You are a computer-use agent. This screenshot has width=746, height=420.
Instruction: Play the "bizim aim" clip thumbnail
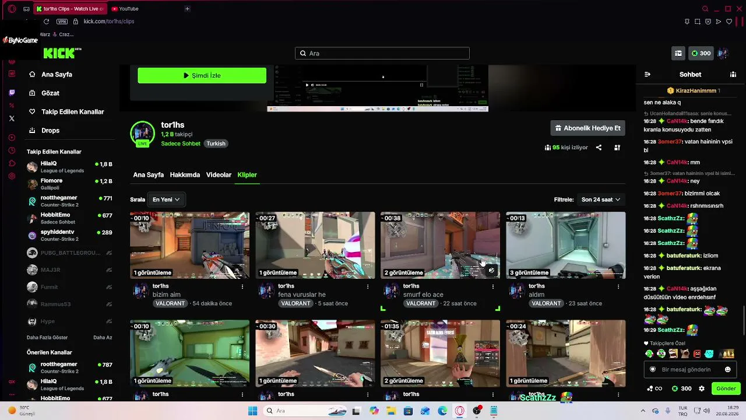coord(189,245)
